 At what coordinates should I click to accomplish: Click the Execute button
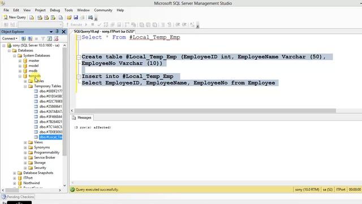tap(74, 24)
